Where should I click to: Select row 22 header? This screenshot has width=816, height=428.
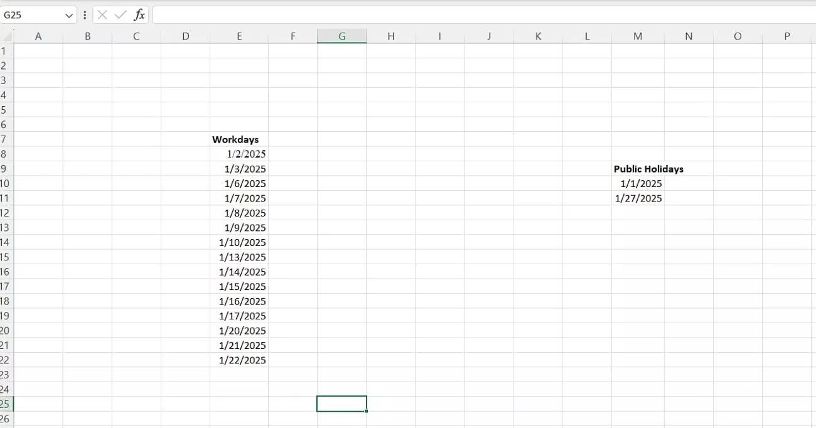tap(6, 360)
